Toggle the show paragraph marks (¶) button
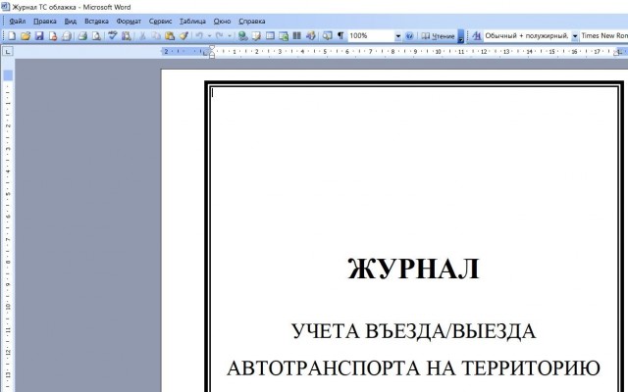628x392 pixels. click(x=340, y=36)
